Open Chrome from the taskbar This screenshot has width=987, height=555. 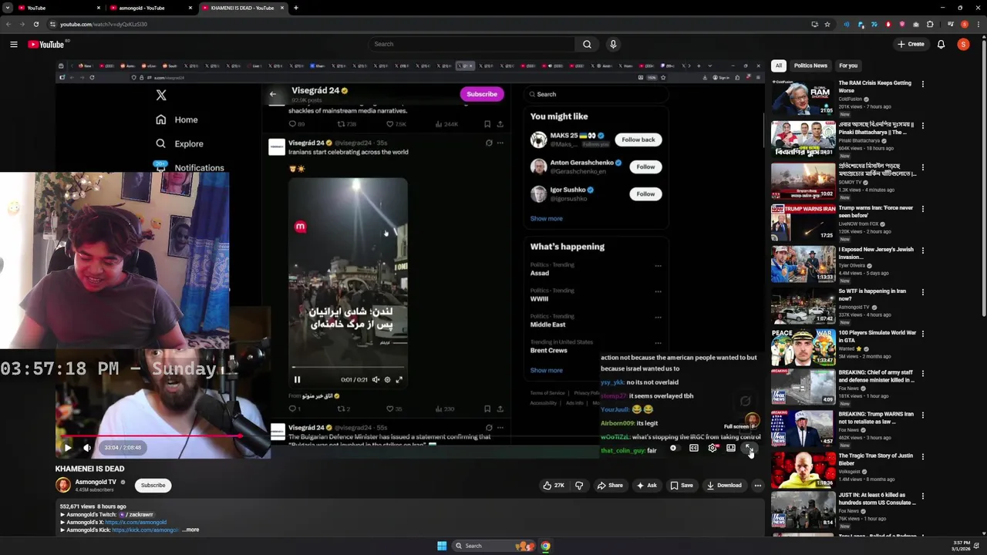(x=545, y=546)
